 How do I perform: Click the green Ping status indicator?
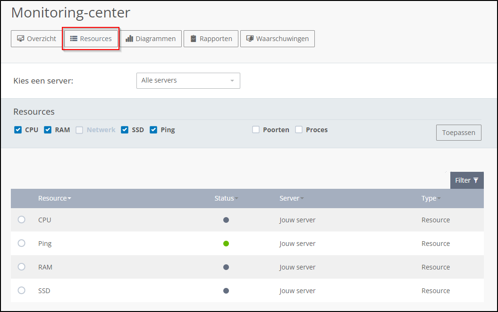pos(226,244)
